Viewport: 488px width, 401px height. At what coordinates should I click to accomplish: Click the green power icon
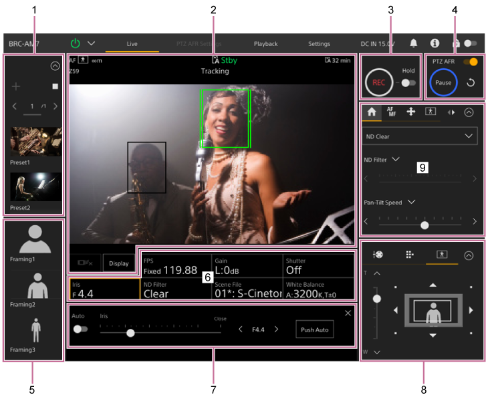point(75,43)
